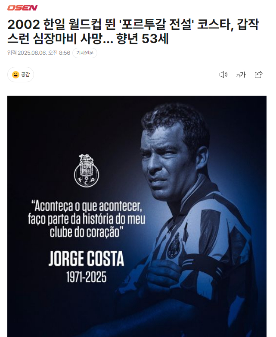Viewport: 276px width, 337px height.
Task: Open the 가가 font size icon
Action: (241, 75)
